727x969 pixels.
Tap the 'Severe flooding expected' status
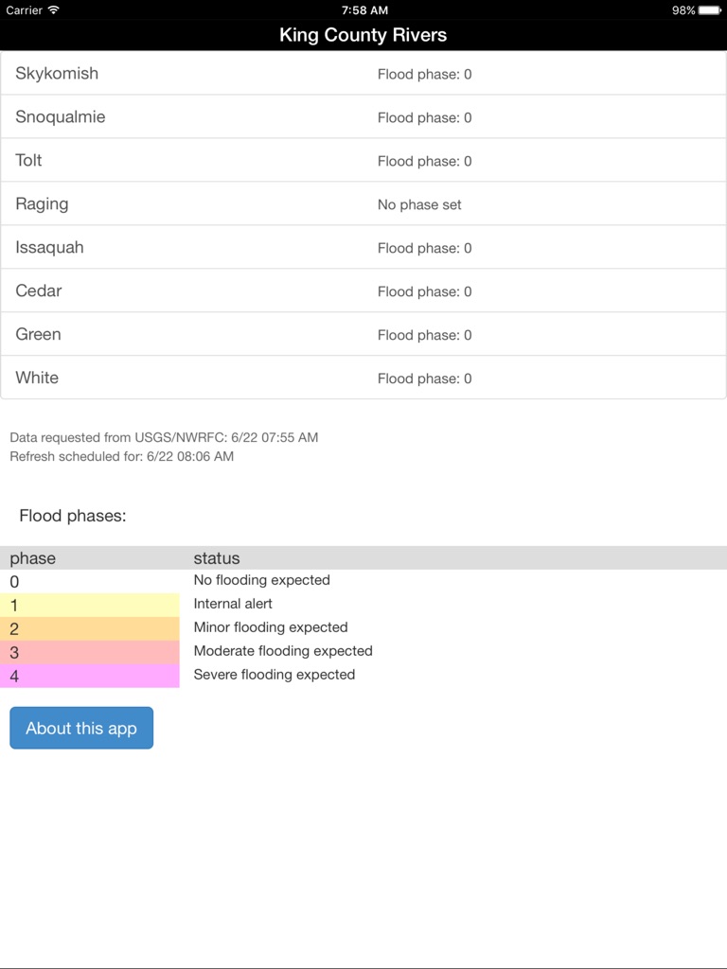tap(275, 675)
